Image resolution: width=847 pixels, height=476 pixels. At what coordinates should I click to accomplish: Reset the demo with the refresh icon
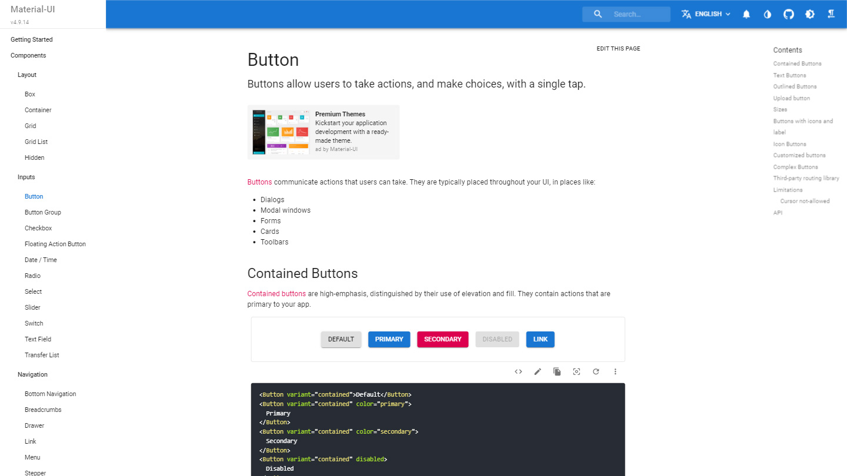pyautogui.click(x=596, y=371)
